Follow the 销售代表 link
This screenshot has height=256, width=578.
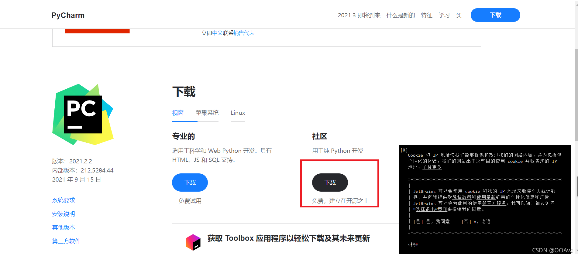tap(244, 33)
